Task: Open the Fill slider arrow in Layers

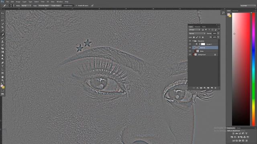Action: pyautogui.click(x=218, y=37)
